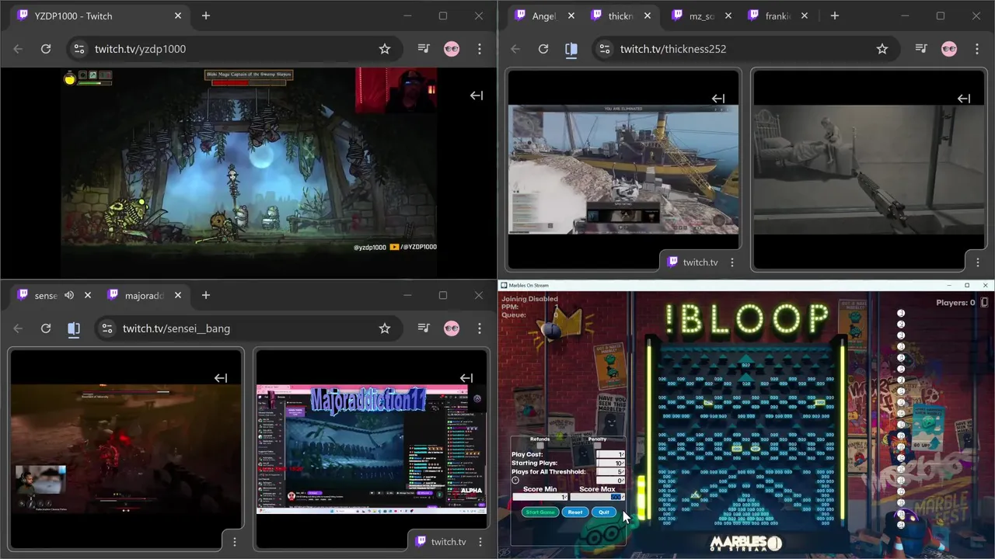
Task: Open media controls in thickness252 window
Action: [x=921, y=49]
